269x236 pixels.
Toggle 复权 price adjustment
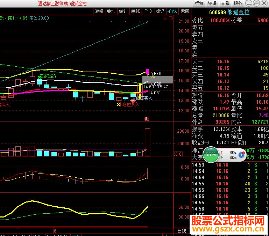[99, 11]
